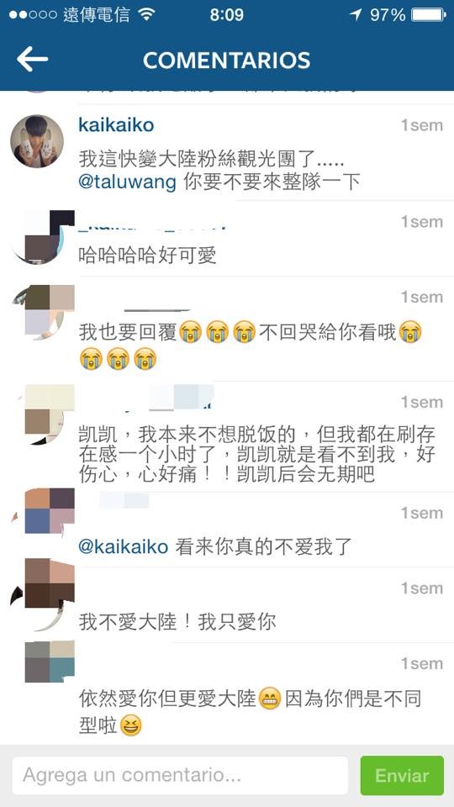Image resolution: width=454 pixels, height=807 pixels.
Task: Tap the green Enviar button
Action: pos(402,775)
